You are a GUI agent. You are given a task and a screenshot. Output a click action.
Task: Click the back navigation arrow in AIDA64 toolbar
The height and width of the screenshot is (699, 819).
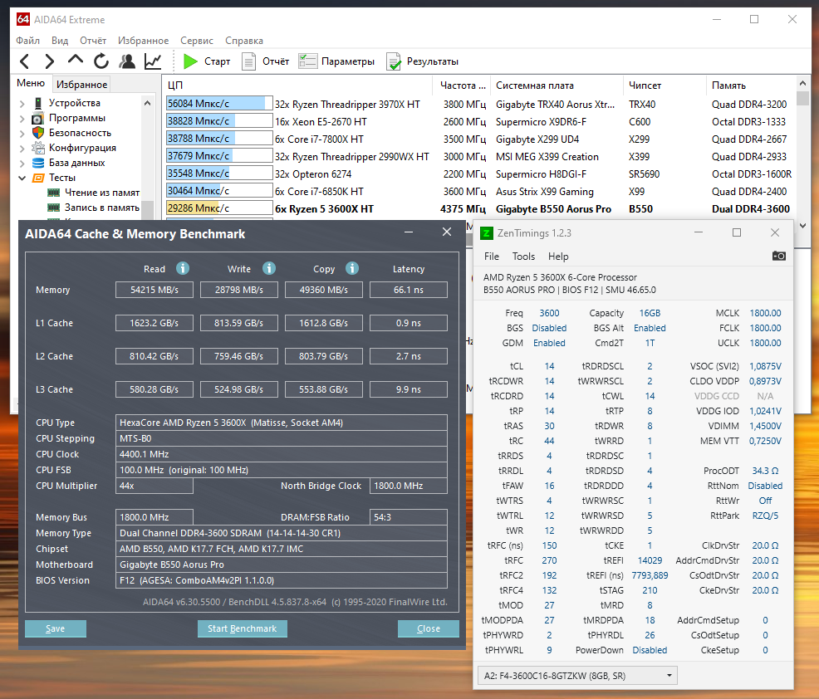pyautogui.click(x=24, y=61)
